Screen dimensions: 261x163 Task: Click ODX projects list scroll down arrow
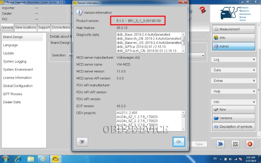tap(183, 129)
